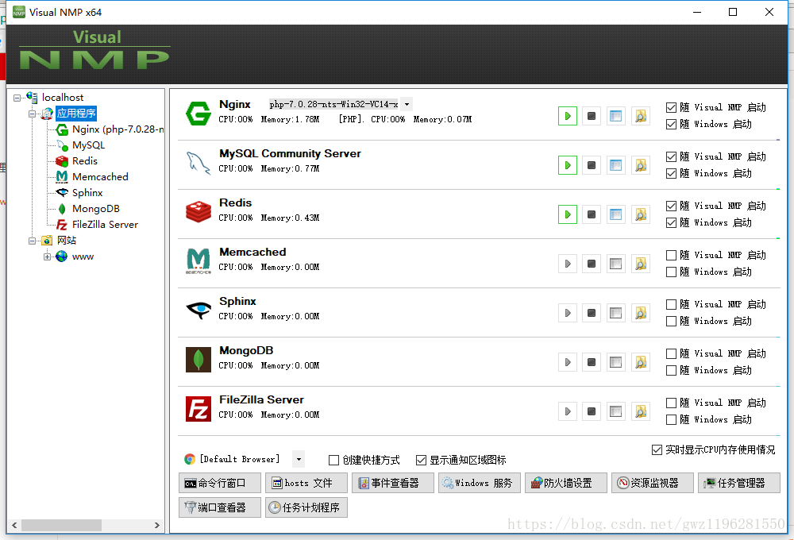This screenshot has height=540, width=794.
Task: Enable MongoDB start with Visual NMP
Action: pyautogui.click(x=671, y=353)
